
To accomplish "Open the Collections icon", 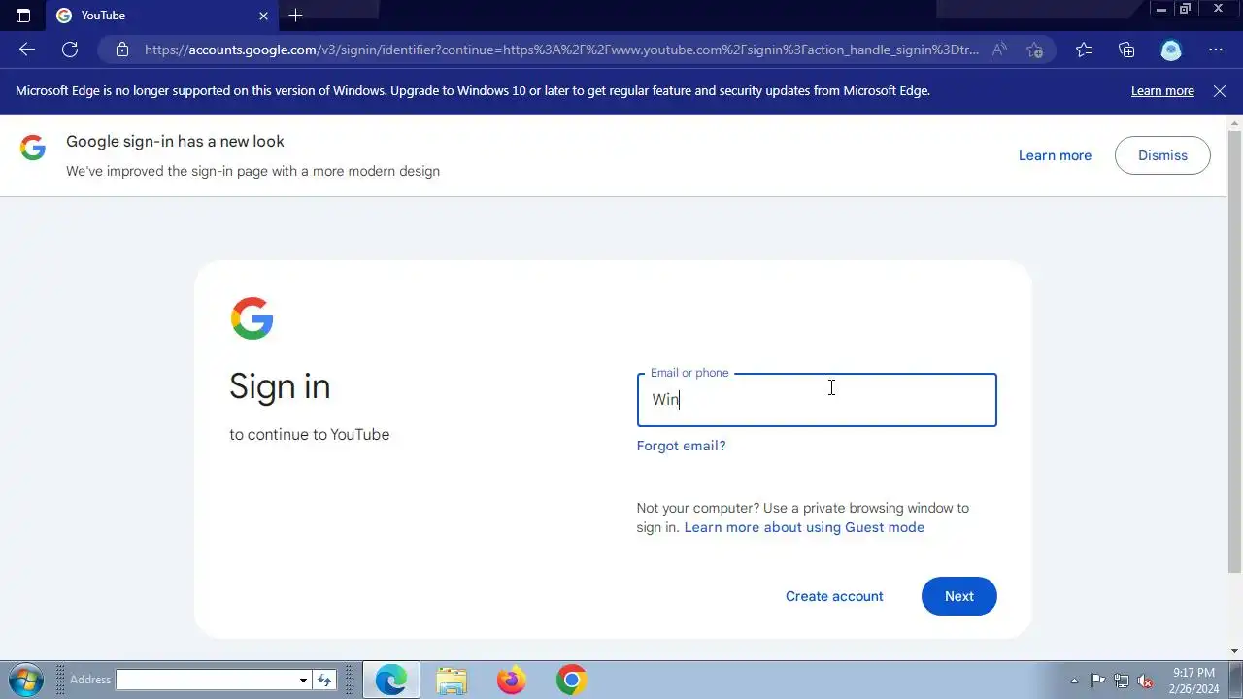I will coord(1126,50).
